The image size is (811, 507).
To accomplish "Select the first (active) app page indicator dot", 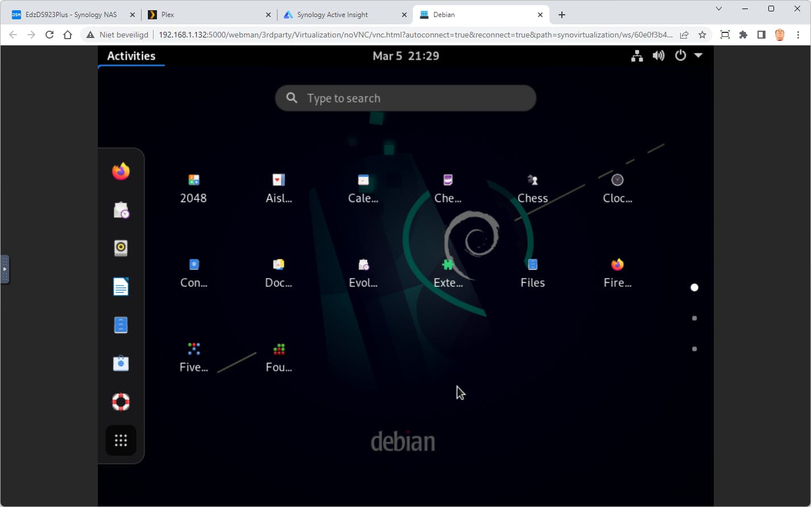I will [694, 287].
